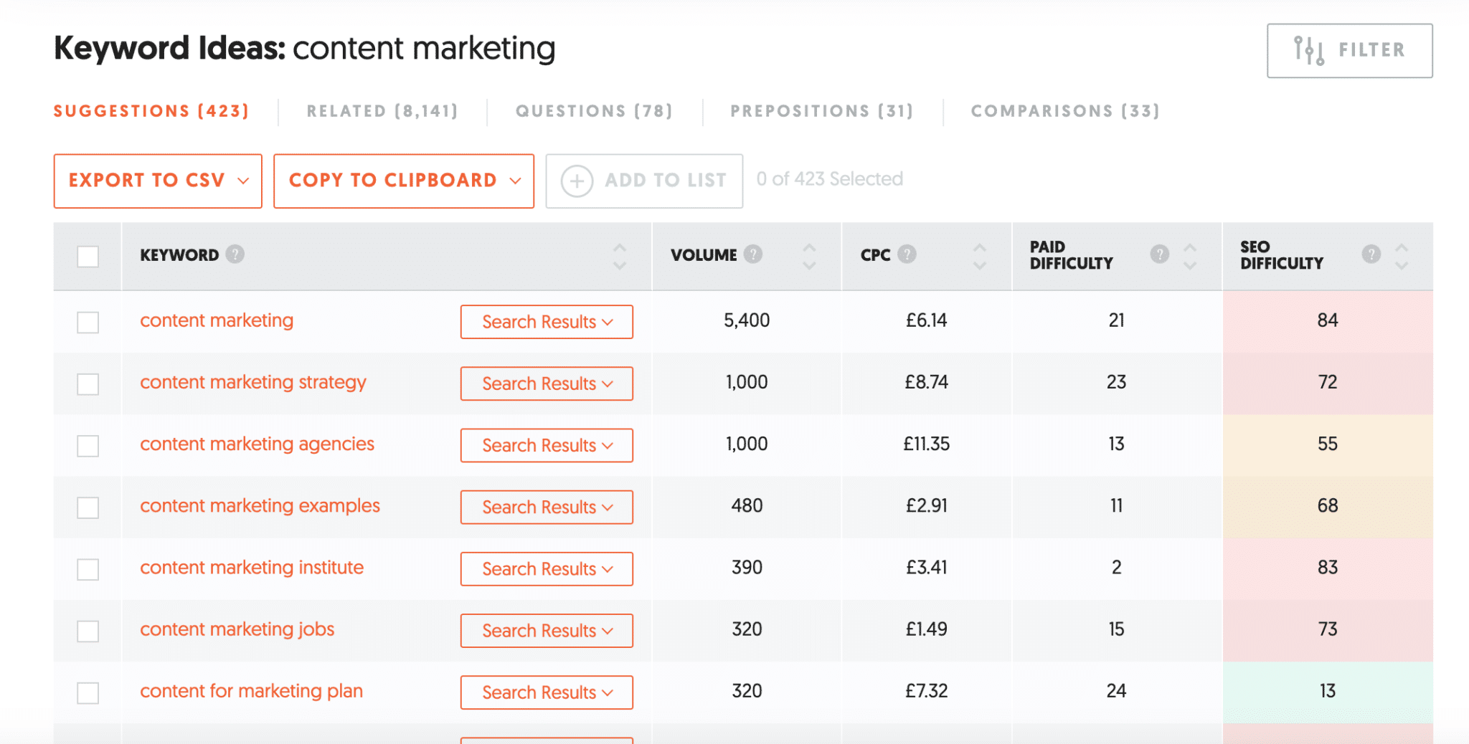Open Search Results dropdown for 'content marketing institute'

547,568
